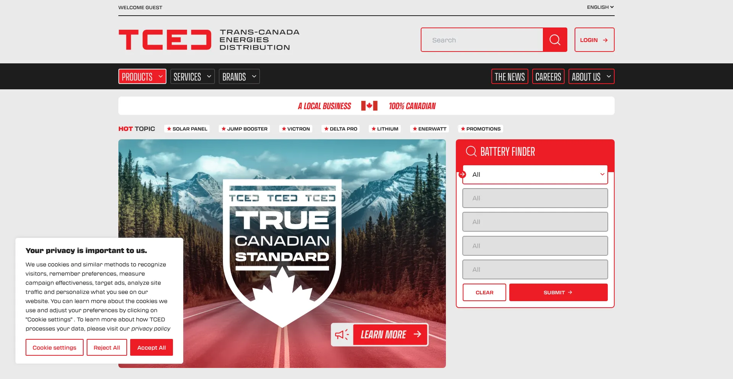Click the TCED logo
733x379 pixels.
point(209,40)
